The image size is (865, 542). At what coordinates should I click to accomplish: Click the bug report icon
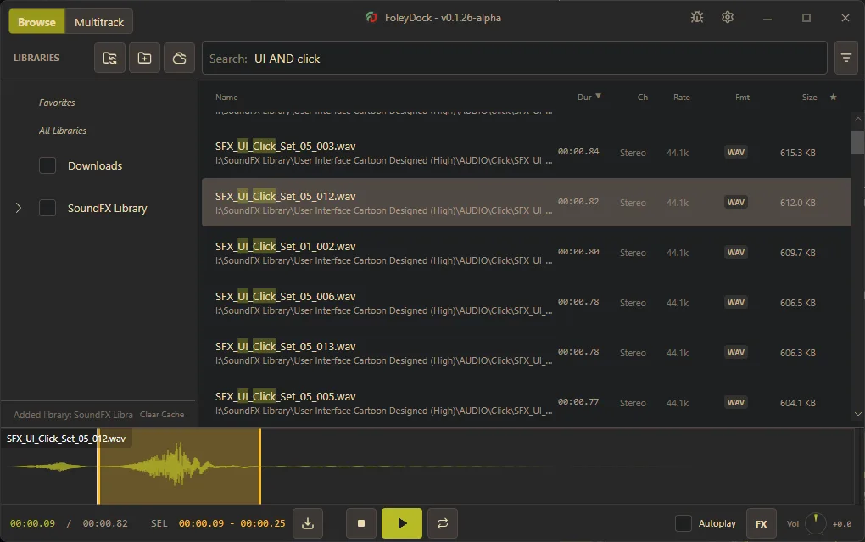[697, 17]
